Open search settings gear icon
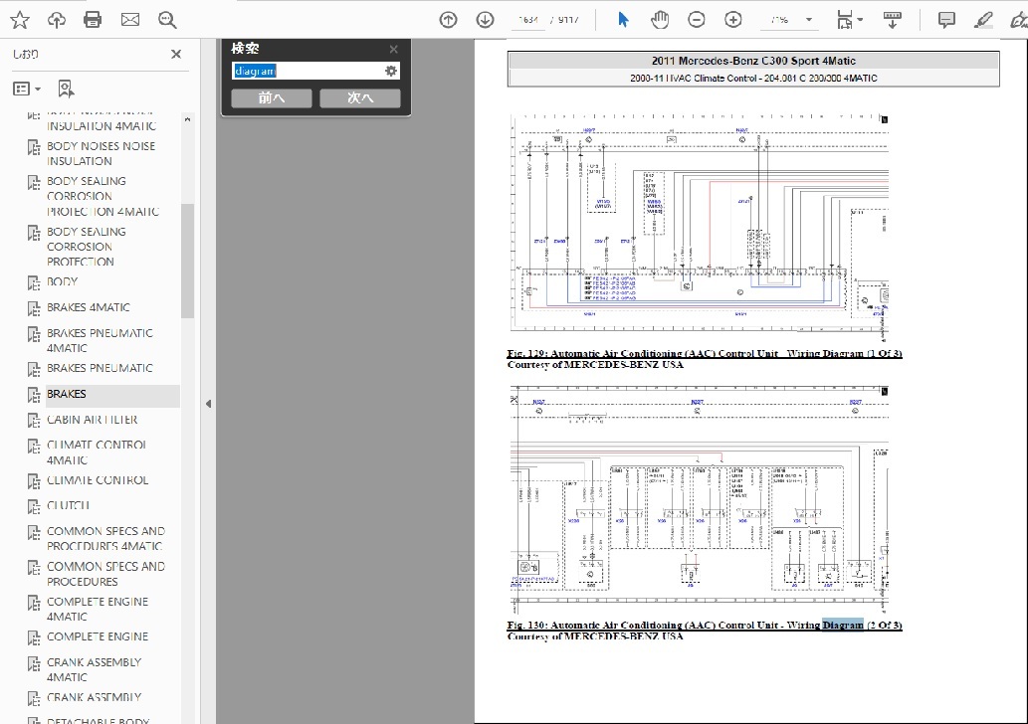 pyautogui.click(x=391, y=71)
